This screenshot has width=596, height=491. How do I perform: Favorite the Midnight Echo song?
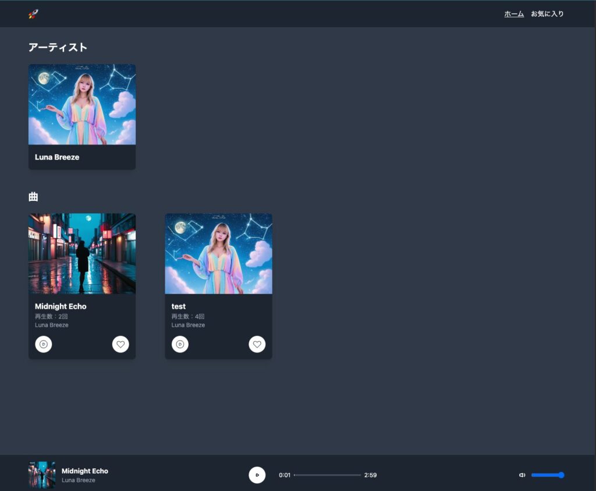tap(120, 344)
